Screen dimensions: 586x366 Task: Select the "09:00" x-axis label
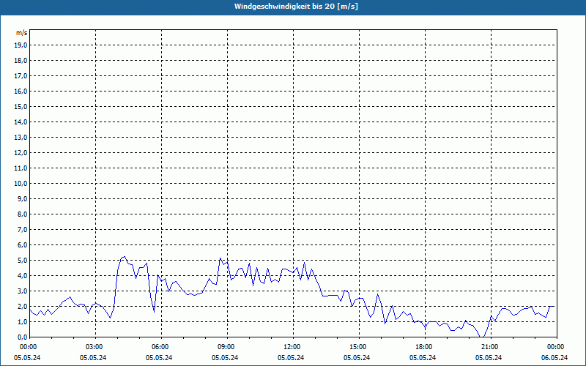[227, 347]
